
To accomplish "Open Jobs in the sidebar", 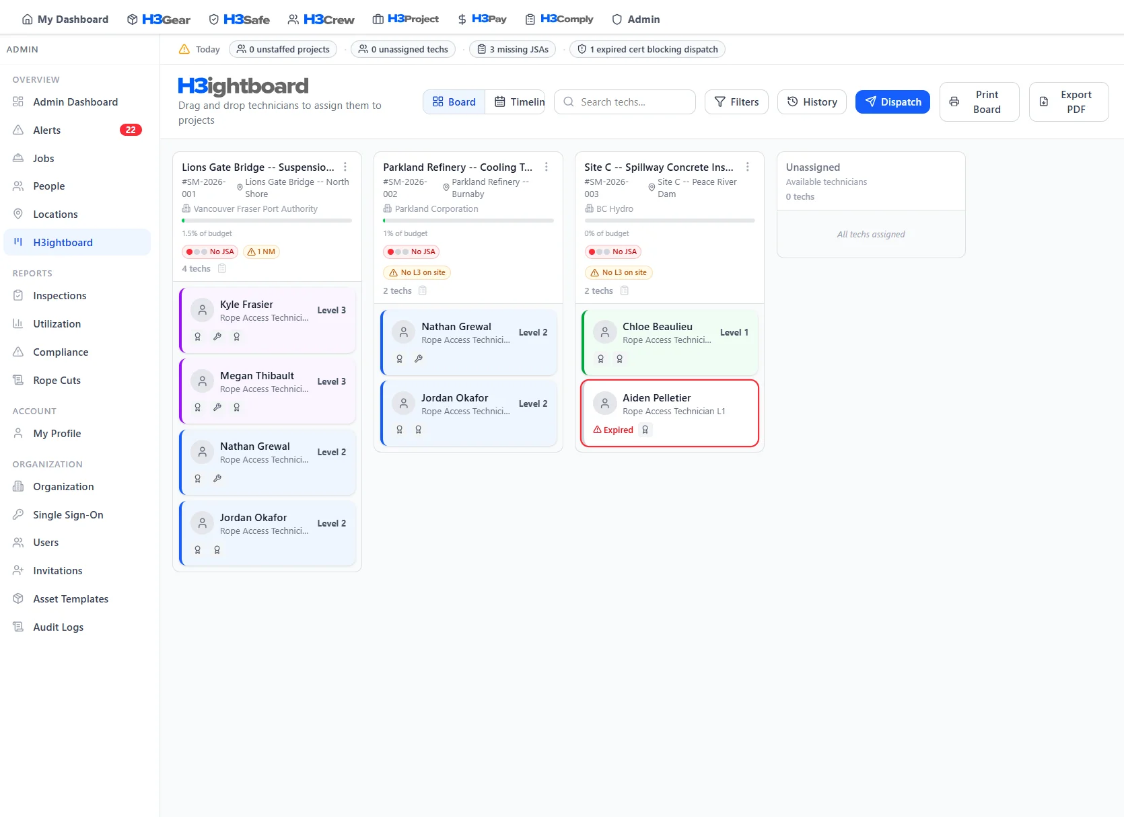I will pyautogui.click(x=77, y=159).
